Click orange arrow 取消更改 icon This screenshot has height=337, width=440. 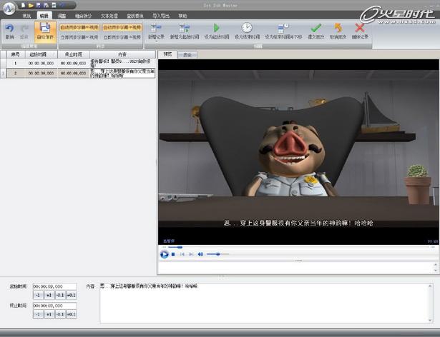pyautogui.click(x=338, y=28)
